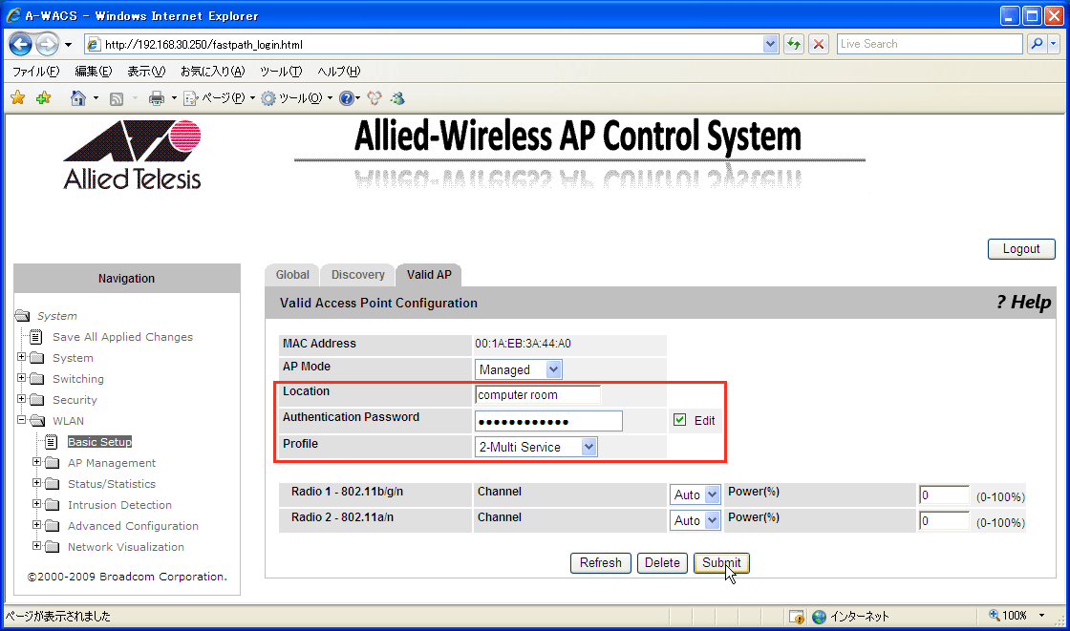Open the 編集(E) menu
This screenshot has height=631, width=1070.
coord(94,71)
